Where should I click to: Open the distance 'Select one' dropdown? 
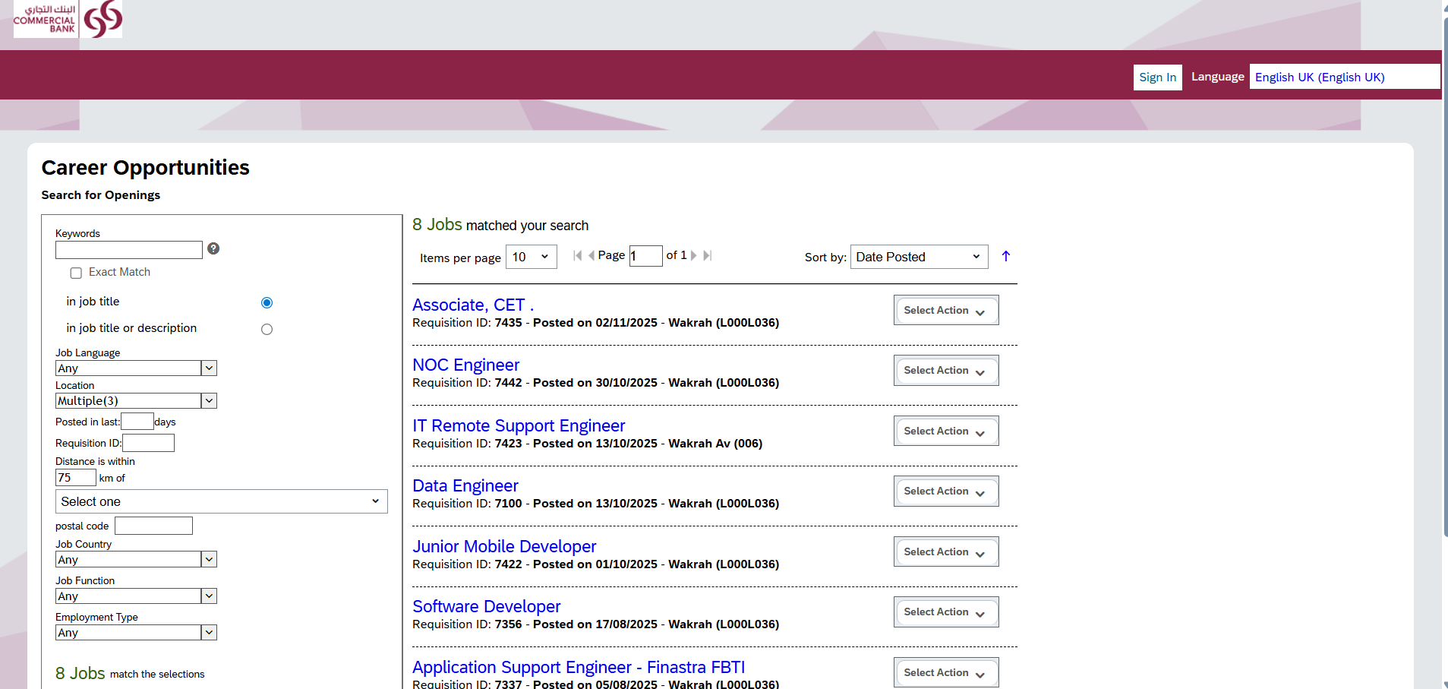(x=221, y=501)
